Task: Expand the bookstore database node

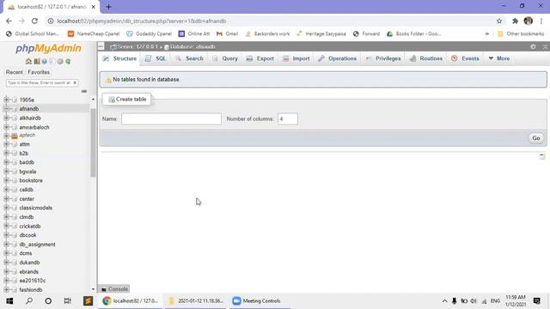Action: 6,180
